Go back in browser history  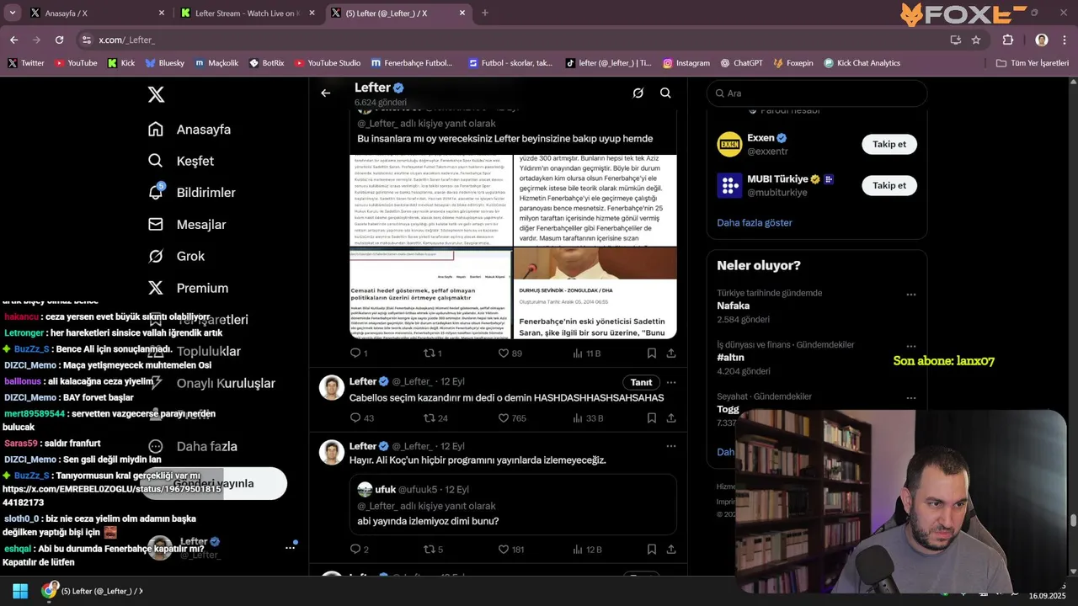point(13,40)
